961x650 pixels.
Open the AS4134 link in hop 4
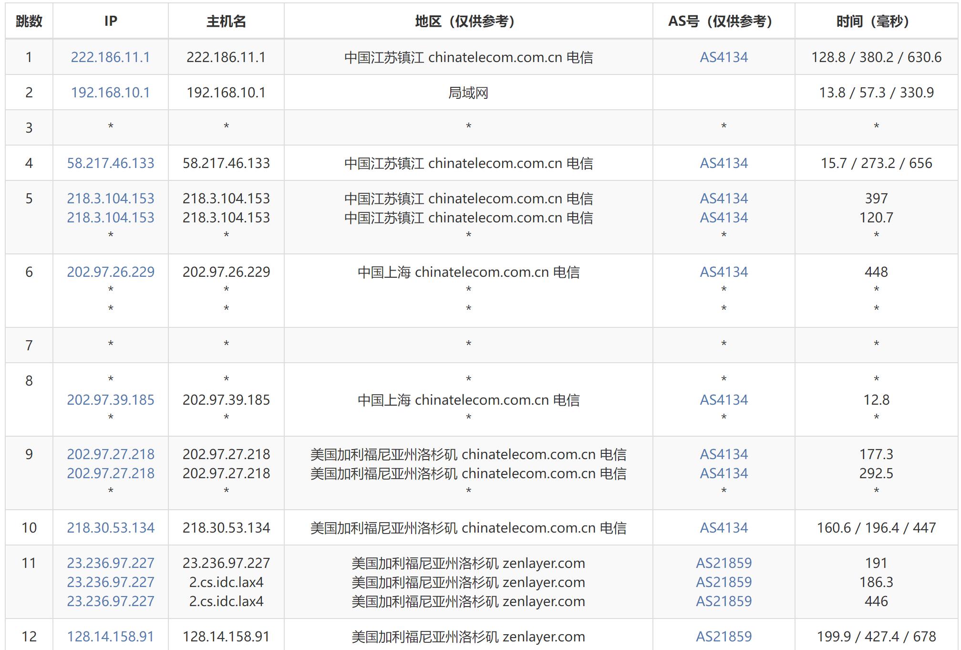pyautogui.click(x=723, y=163)
